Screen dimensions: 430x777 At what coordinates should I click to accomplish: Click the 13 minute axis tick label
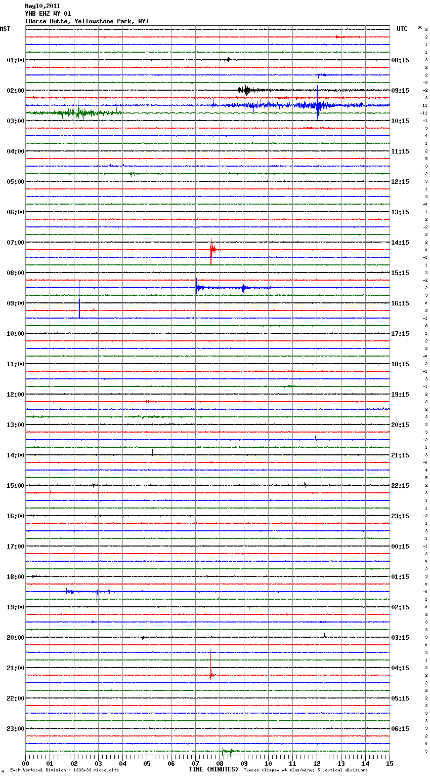(341, 763)
